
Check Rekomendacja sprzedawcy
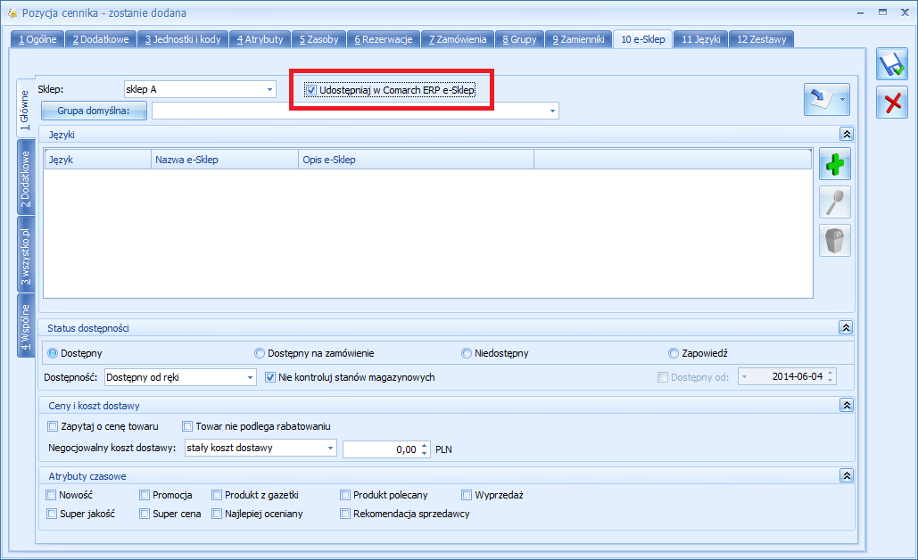pyautogui.click(x=345, y=514)
